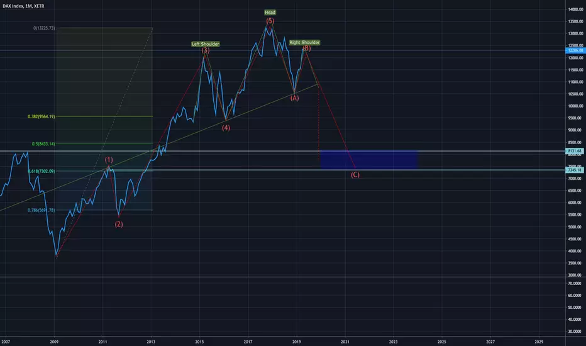Click 11500.00 on the price scale
The image size is (586, 346).
(x=575, y=70)
